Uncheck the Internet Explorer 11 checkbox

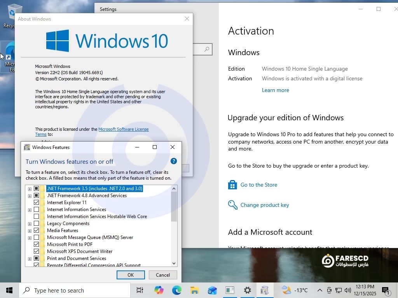point(37,203)
